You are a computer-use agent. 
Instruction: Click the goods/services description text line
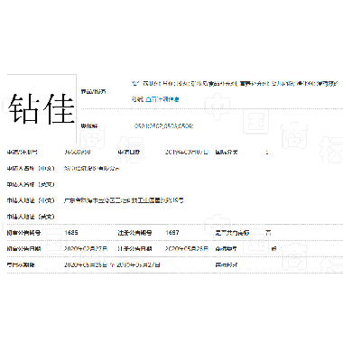click(x=236, y=84)
